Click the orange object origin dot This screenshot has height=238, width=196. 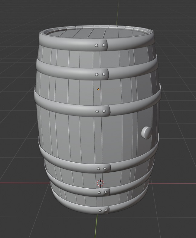click(98, 89)
